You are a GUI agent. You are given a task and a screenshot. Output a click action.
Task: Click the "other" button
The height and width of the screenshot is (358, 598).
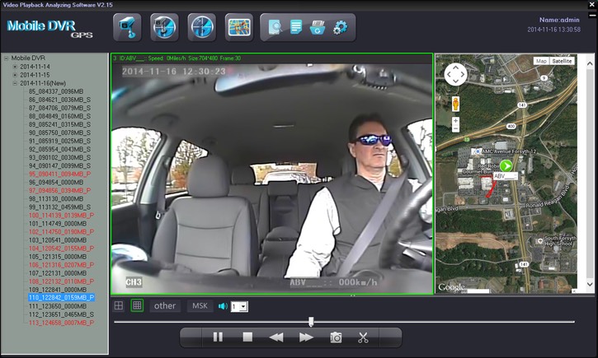coord(165,306)
